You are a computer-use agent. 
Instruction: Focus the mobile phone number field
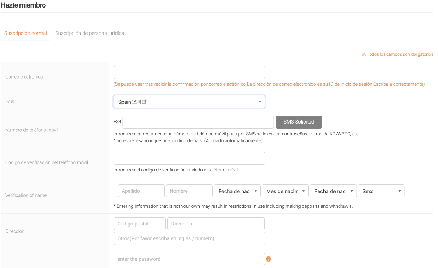click(x=198, y=122)
